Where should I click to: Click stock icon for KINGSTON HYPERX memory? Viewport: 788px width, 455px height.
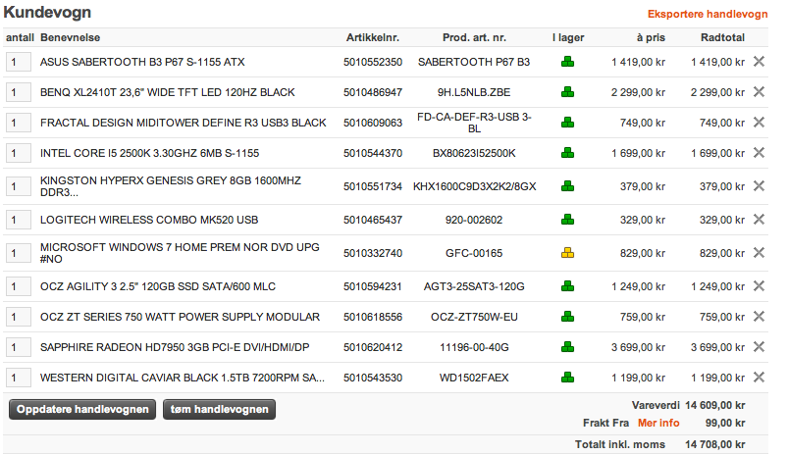567,186
